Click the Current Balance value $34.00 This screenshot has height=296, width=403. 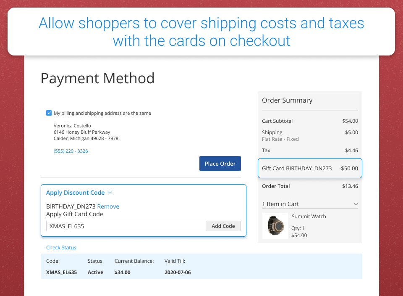[x=122, y=272]
